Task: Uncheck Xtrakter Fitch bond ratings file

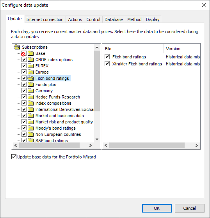Action: coord(107,64)
